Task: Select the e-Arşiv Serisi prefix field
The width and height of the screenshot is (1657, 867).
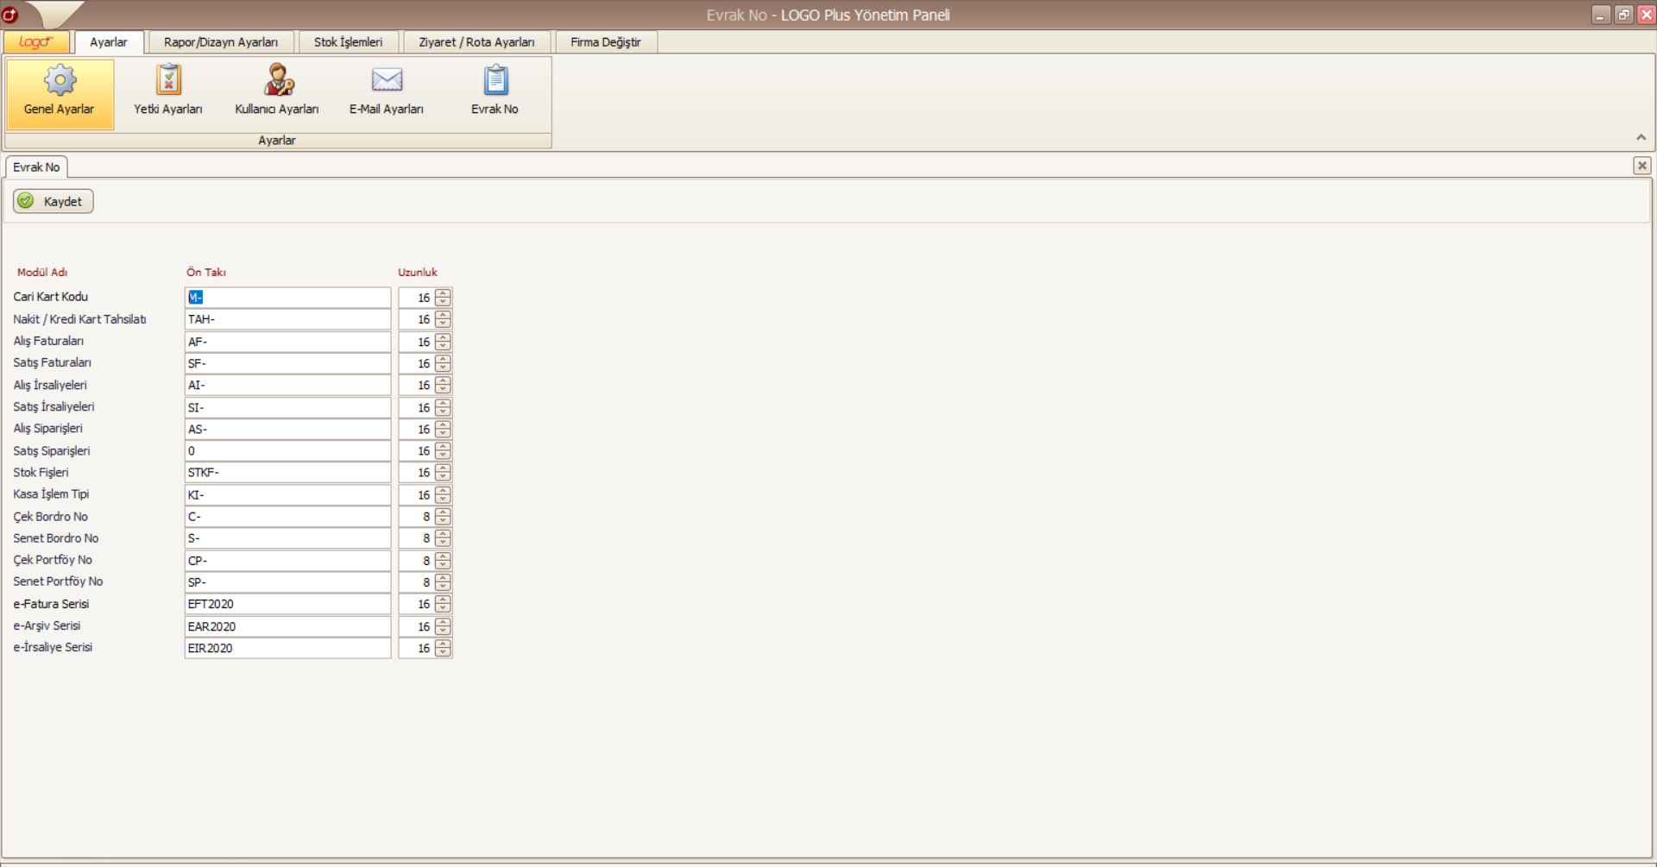Action: click(x=287, y=626)
